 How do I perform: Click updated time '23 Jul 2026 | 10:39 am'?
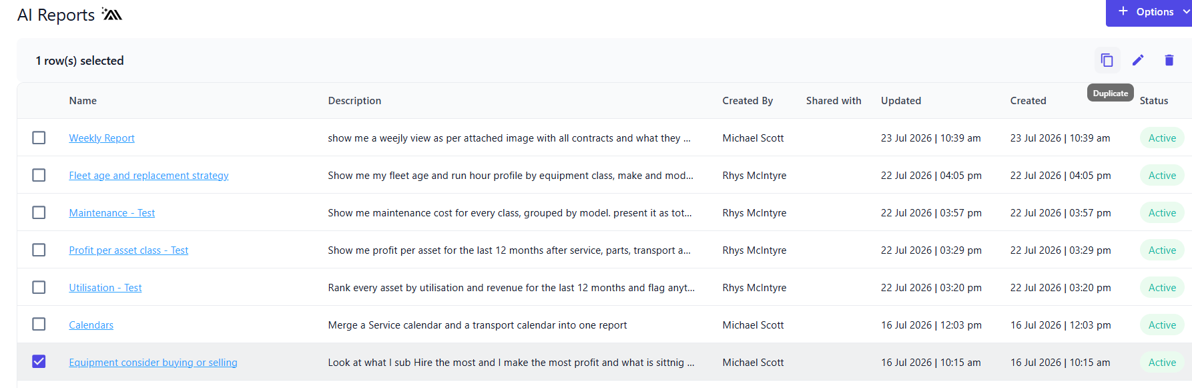[930, 138]
